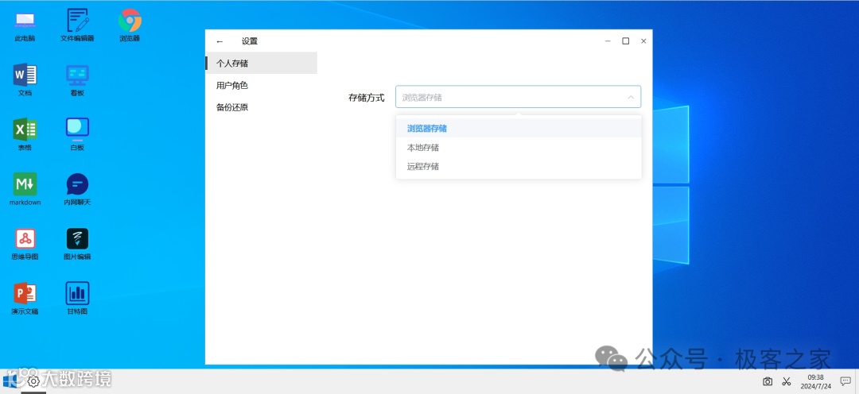859x394 pixels.
Task: Open the 甘特图 desktop icon
Action: click(77, 299)
